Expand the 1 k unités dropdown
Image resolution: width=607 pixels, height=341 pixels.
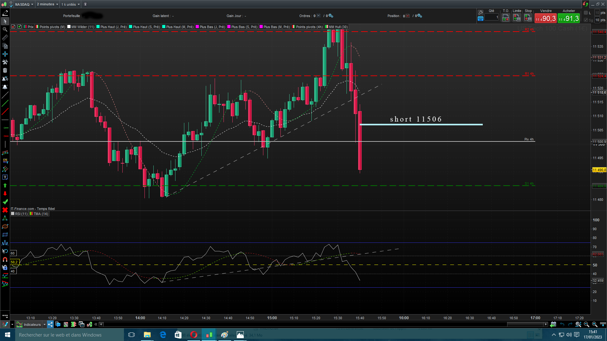(71, 4)
